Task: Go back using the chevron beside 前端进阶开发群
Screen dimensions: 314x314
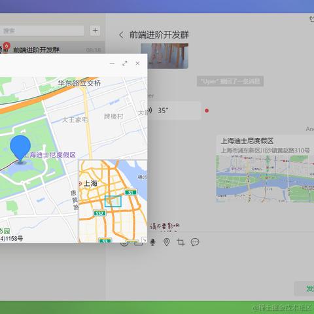Action: point(121,35)
